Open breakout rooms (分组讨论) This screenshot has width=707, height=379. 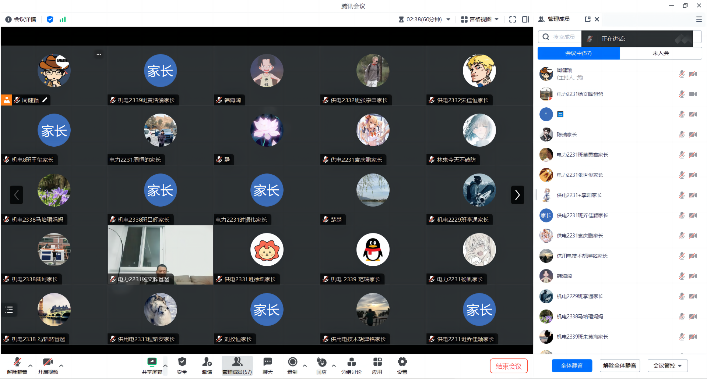click(x=351, y=362)
